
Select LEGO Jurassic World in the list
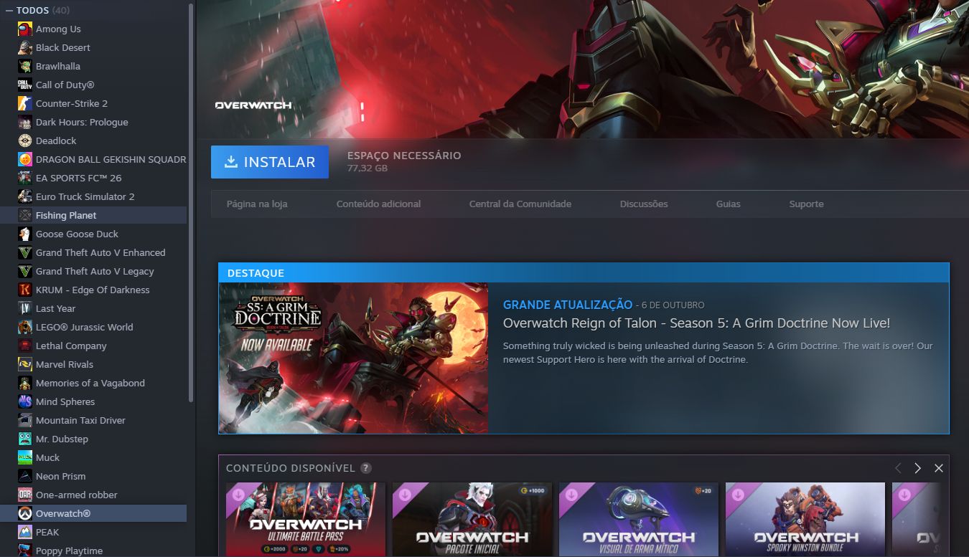click(93, 328)
